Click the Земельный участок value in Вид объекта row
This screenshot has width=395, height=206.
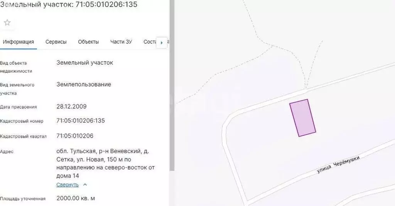tap(84, 62)
